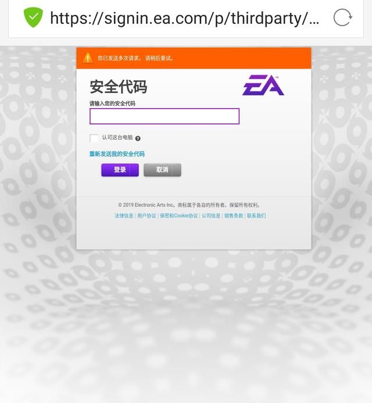372x403 pixels.
Task: Tick the 认可这台电脑 checkbox
Action: pyautogui.click(x=94, y=138)
